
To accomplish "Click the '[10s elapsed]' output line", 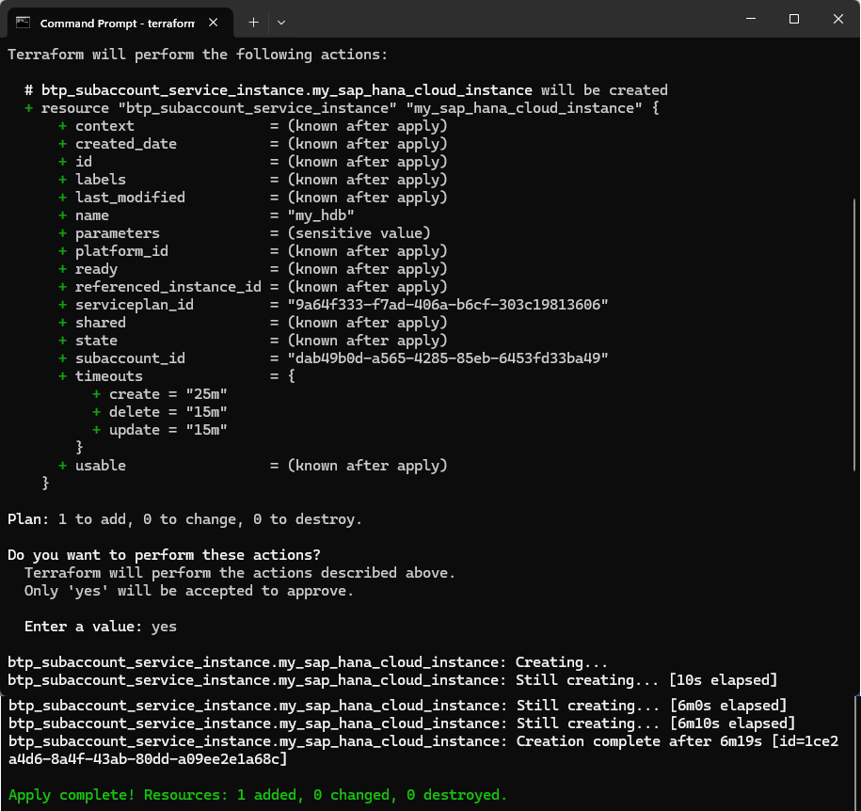I will coord(392,680).
